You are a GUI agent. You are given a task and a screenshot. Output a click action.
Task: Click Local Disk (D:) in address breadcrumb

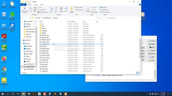pos(47,18)
